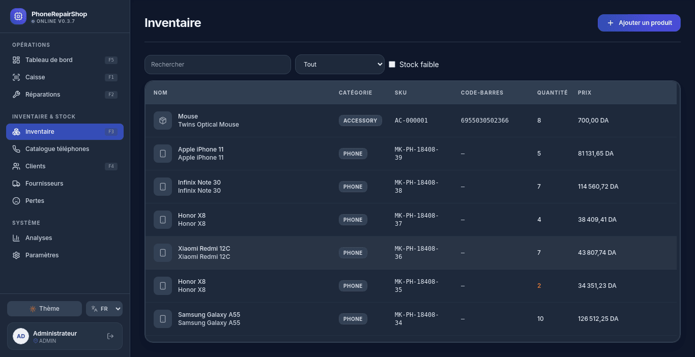Image resolution: width=695 pixels, height=357 pixels.
Task: Click the phone icon for Infinix Note 30
Action: pos(163,187)
